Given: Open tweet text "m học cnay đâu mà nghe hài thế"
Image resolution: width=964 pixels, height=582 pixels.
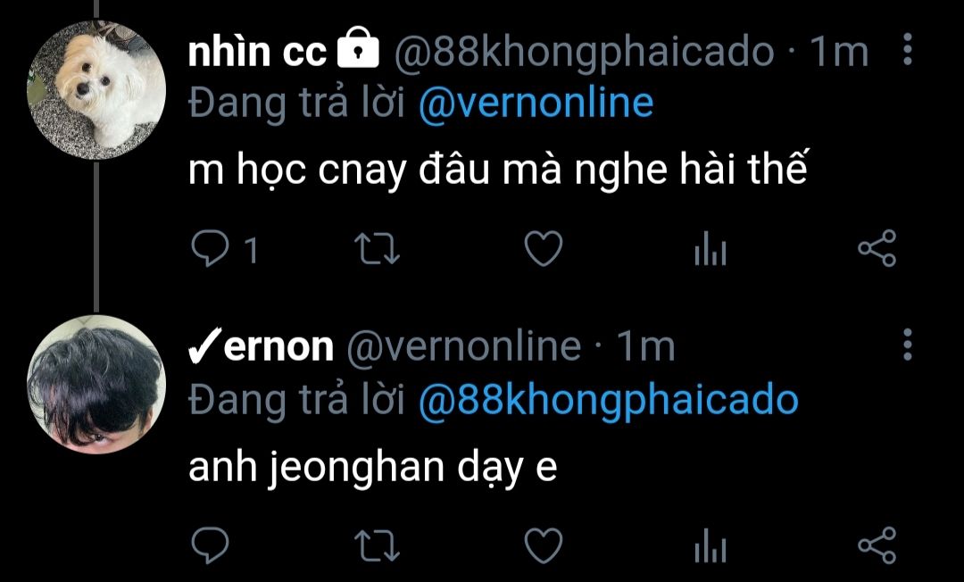Looking at the screenshot, I should [497, 170].
